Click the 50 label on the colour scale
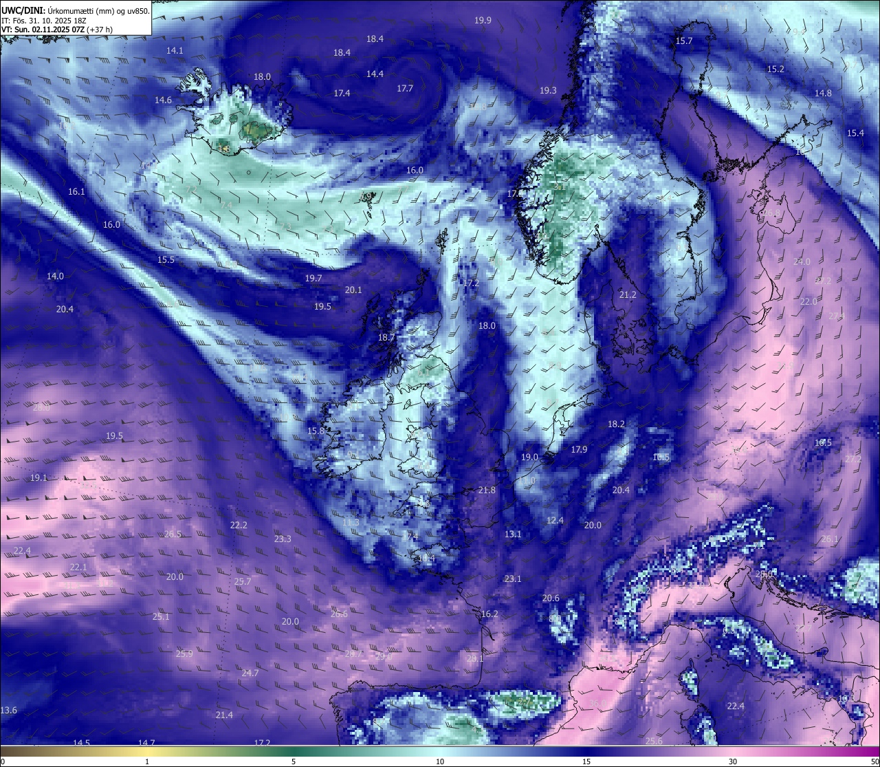The image size is (880, 767). click(x=874, y=761)
